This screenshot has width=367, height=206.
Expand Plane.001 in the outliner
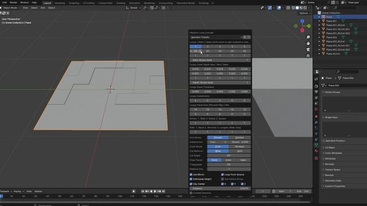(319, 21)
